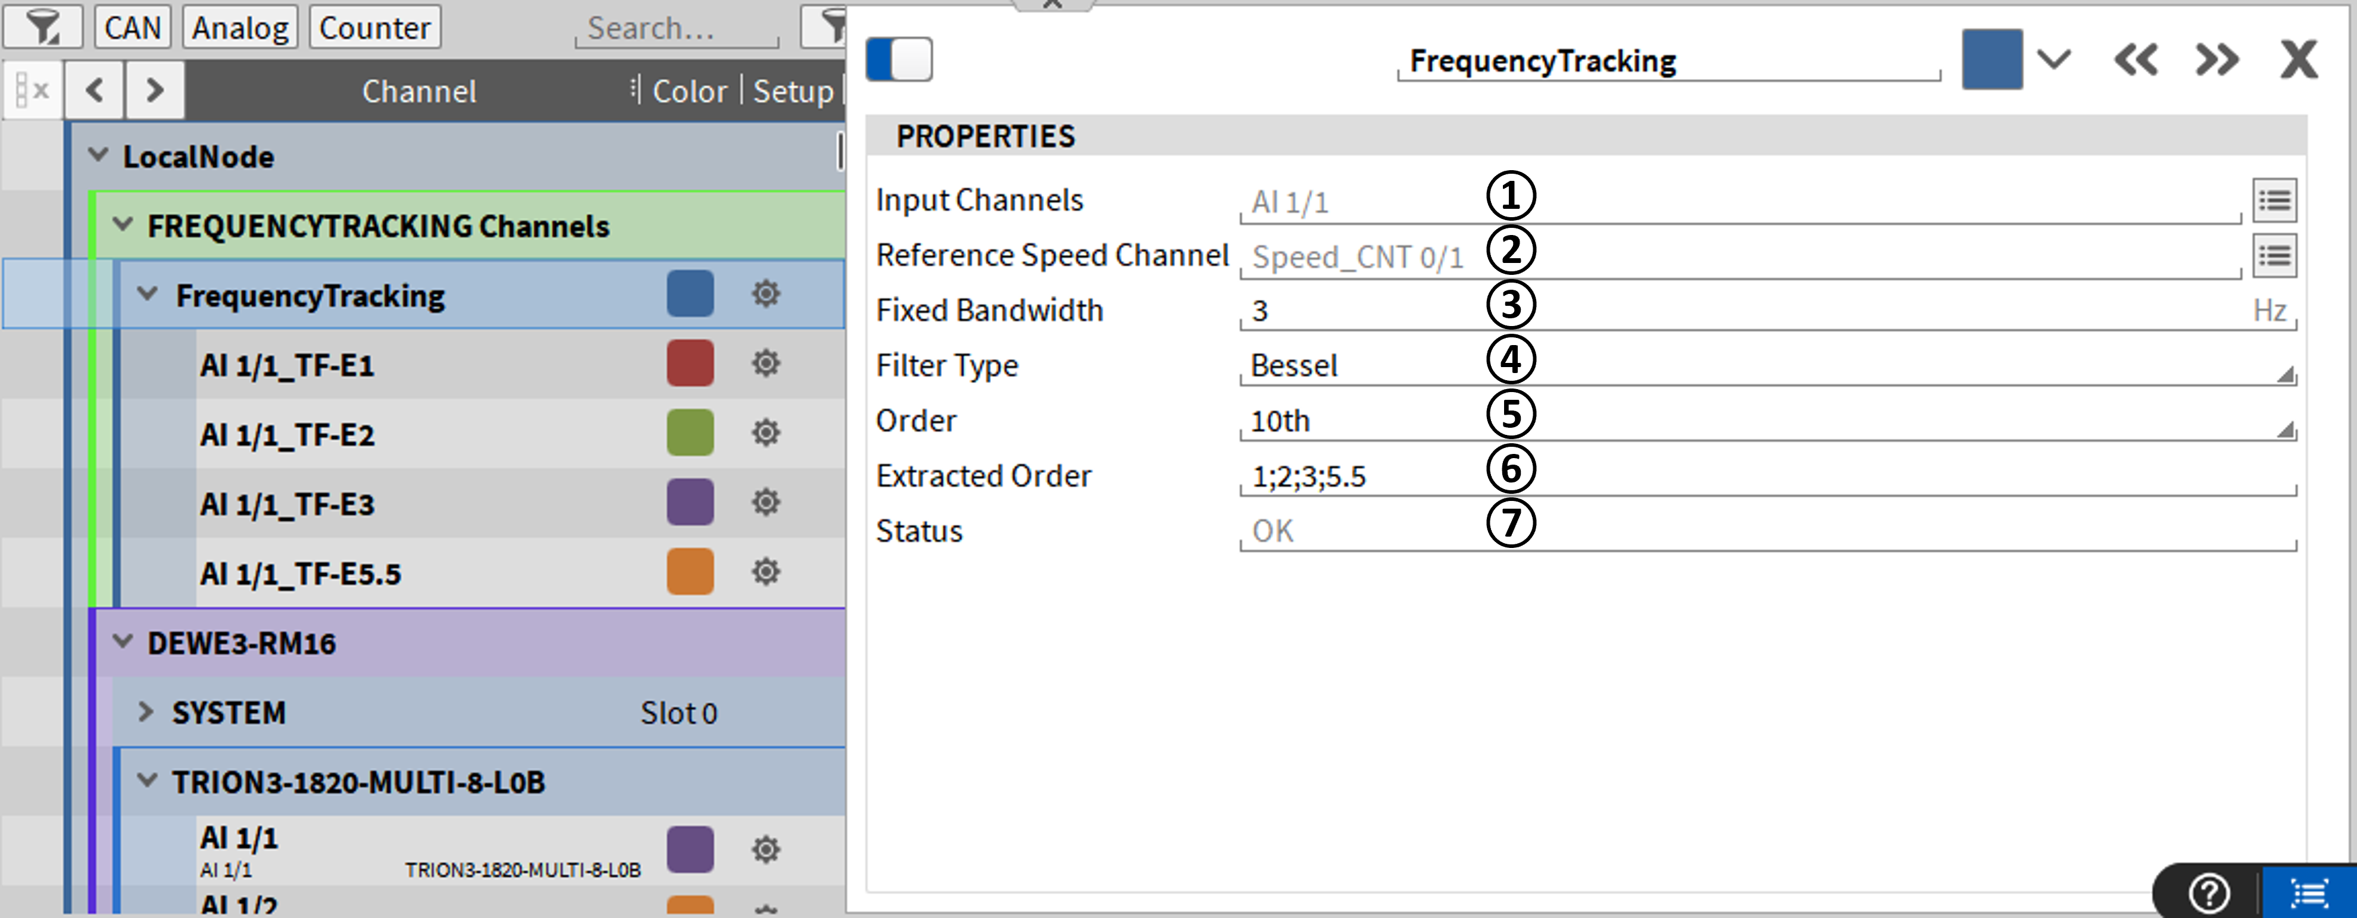Open the FrequencyTracking channel setup gear
The image size is (2357, 918).
[765, 294]
